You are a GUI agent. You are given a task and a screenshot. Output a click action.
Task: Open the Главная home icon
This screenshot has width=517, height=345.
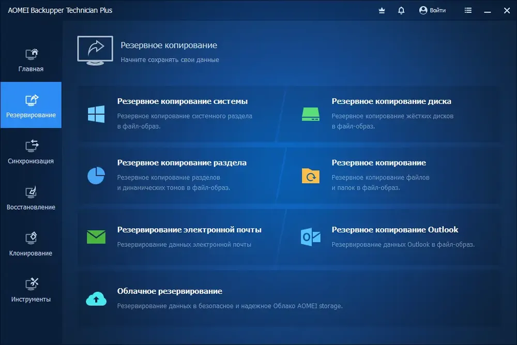click(32, 54)
